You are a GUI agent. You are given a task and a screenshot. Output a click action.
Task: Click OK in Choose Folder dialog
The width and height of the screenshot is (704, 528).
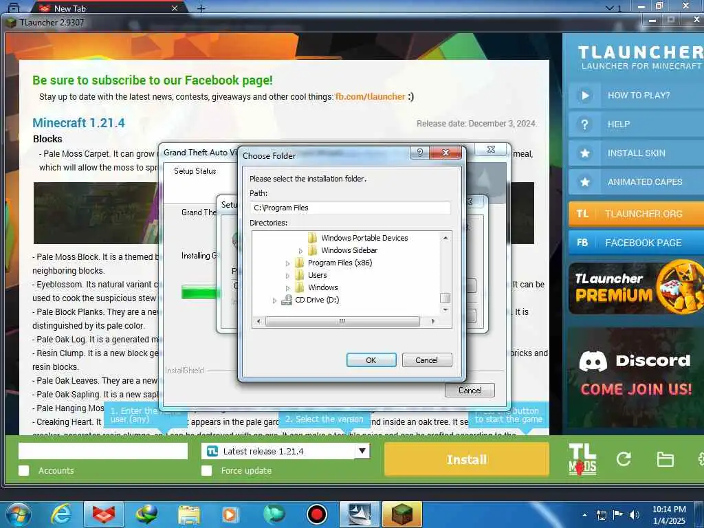371,360
